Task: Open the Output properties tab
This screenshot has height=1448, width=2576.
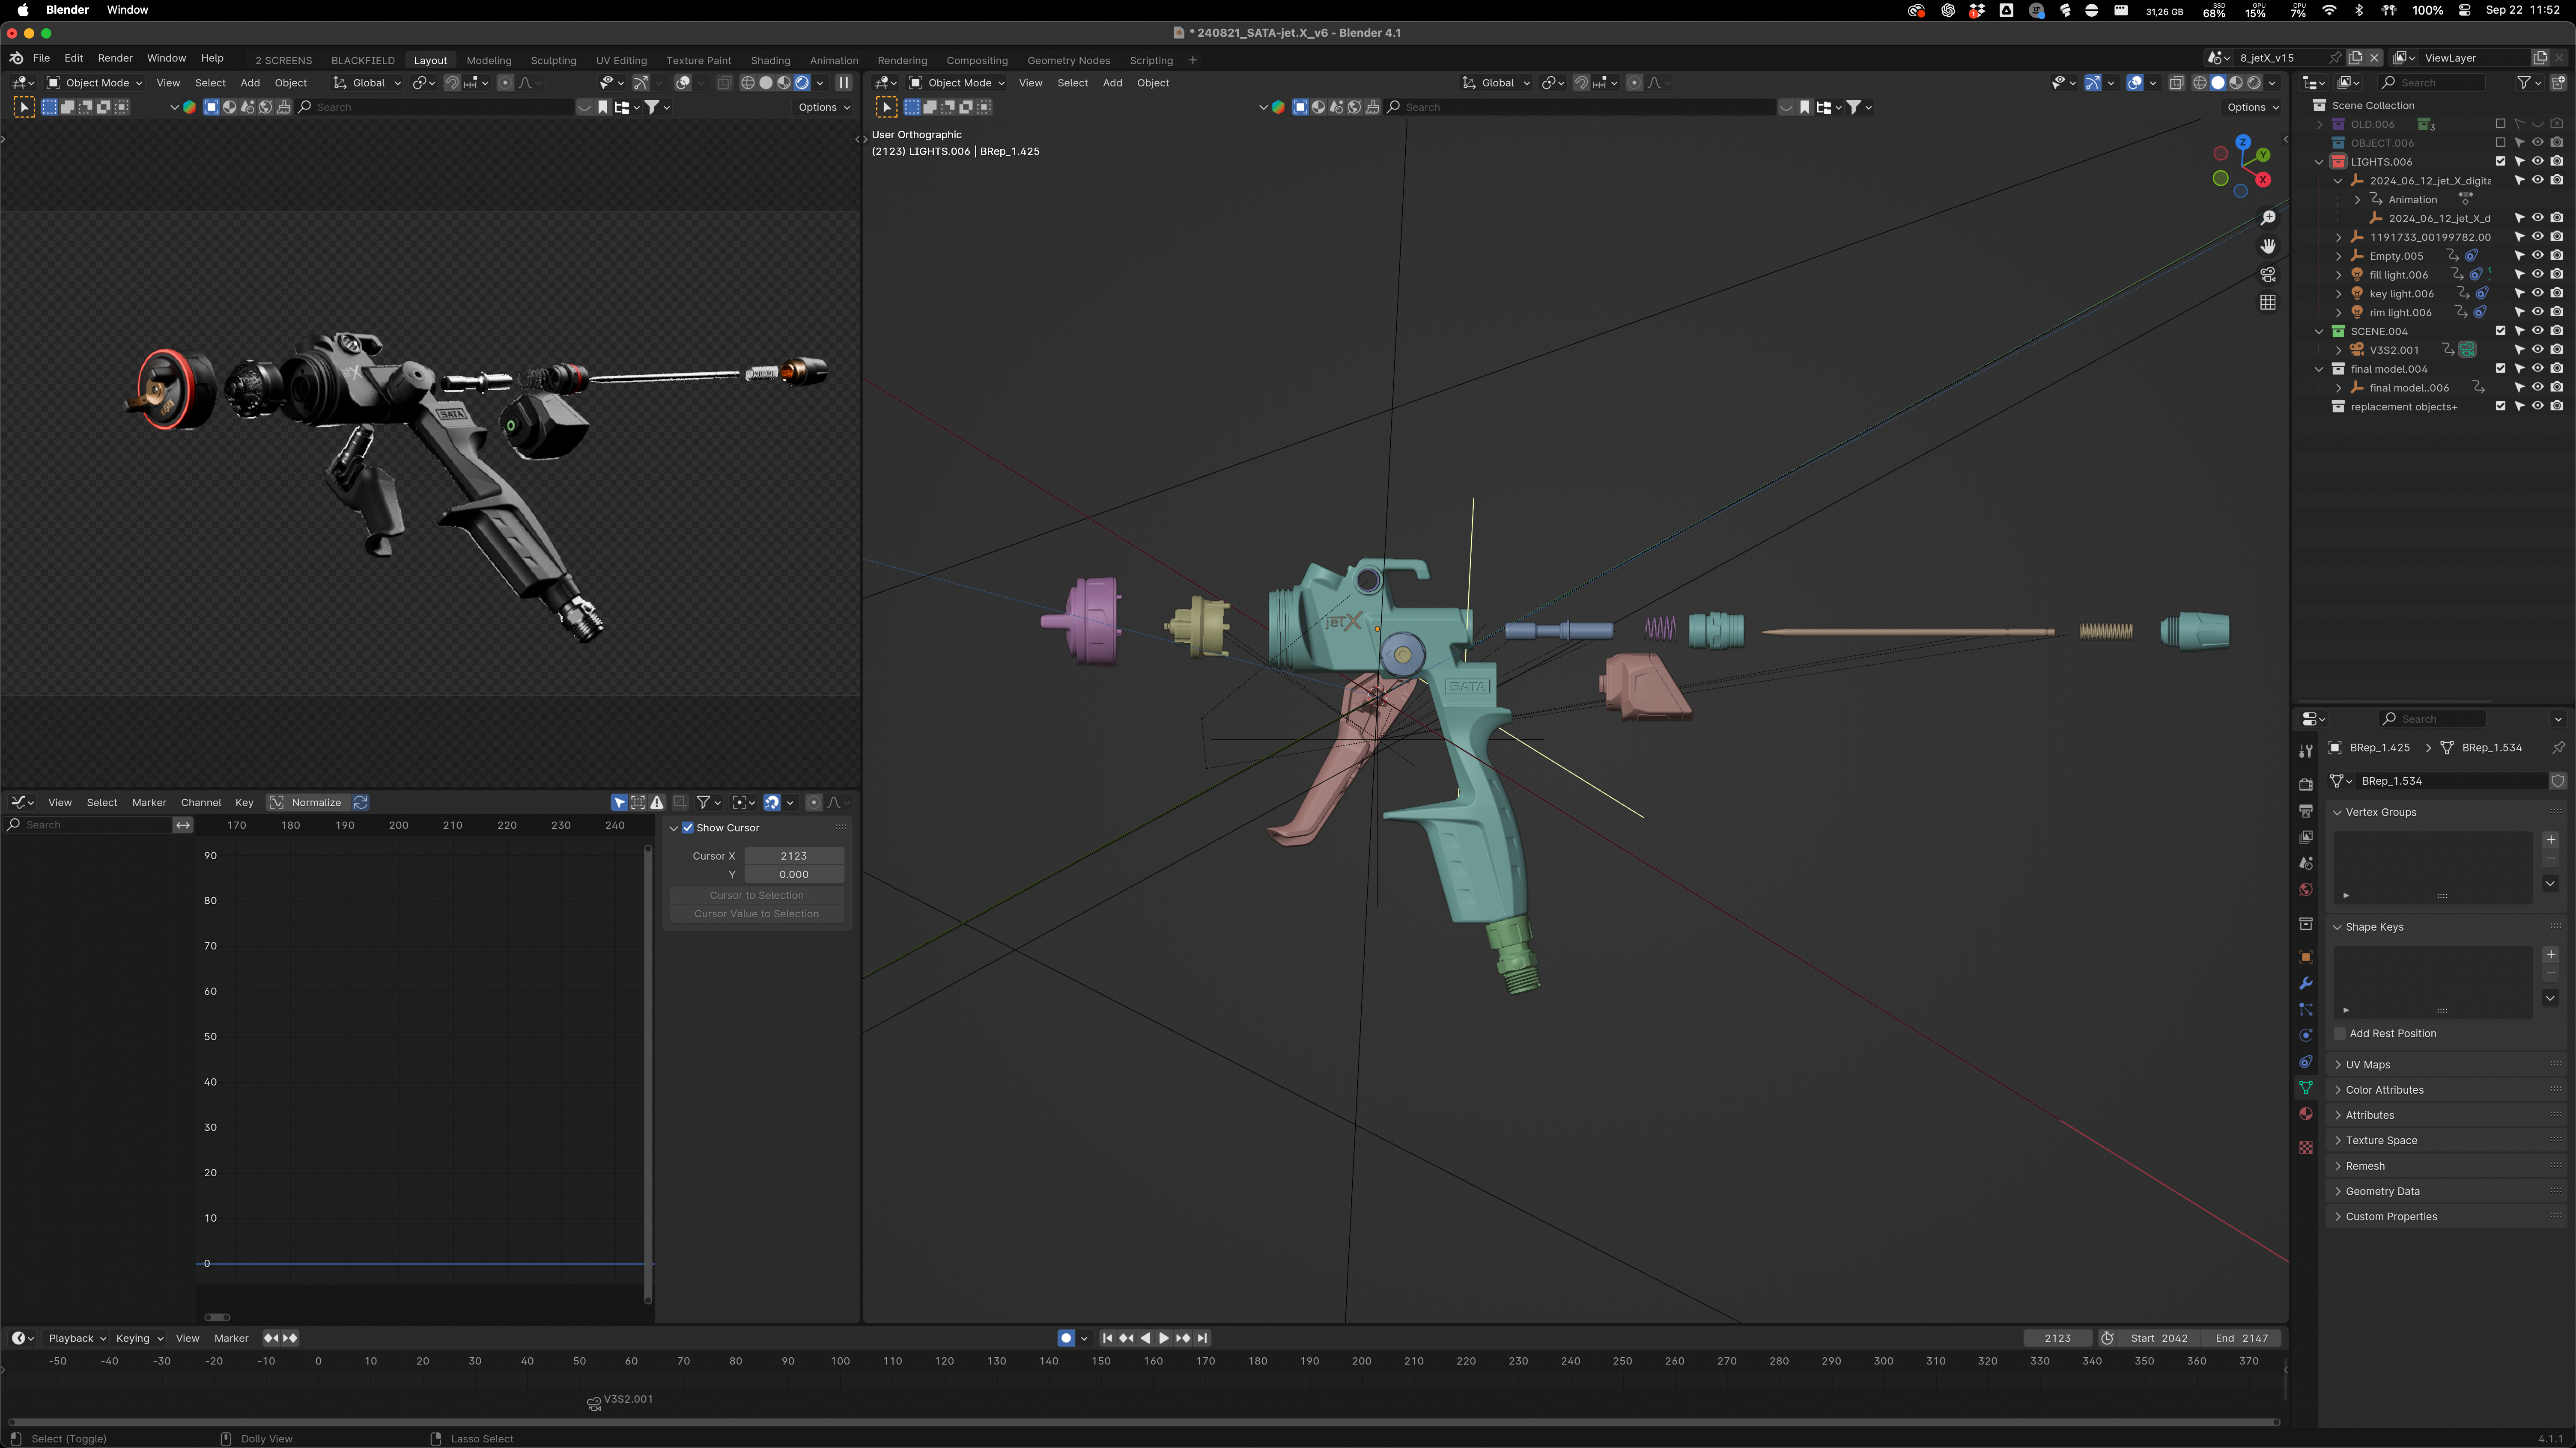Action: point(2306,810)
